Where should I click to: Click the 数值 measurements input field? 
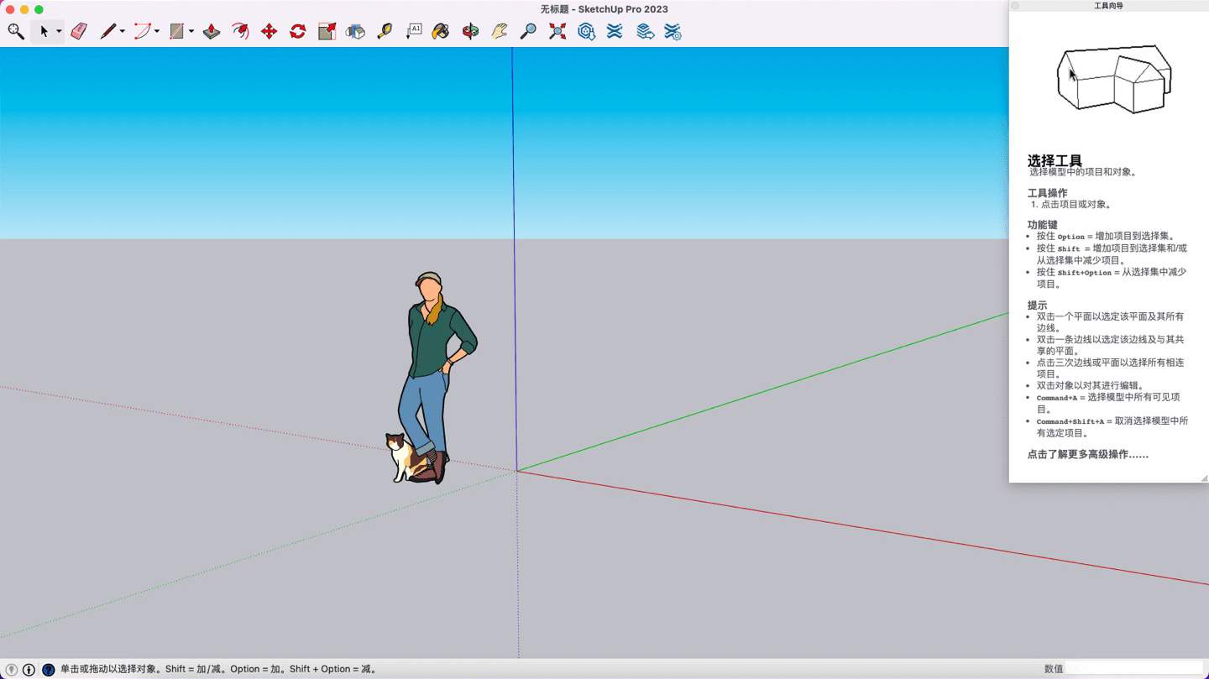coord(1133,669)
